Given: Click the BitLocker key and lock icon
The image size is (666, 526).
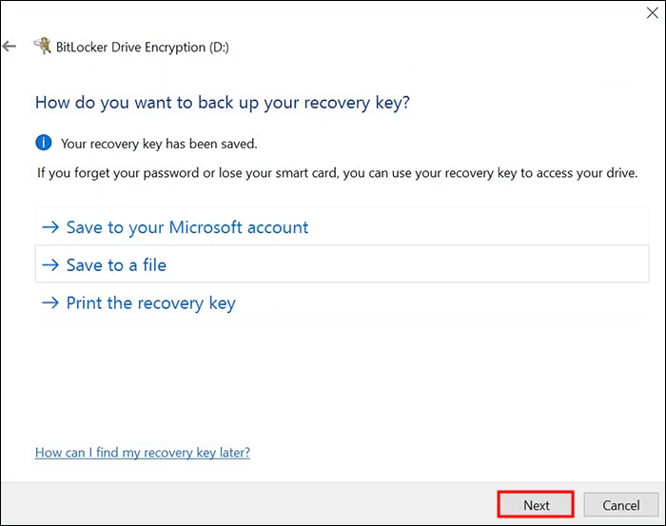Looking at the screenshot, I should (42, 46).
